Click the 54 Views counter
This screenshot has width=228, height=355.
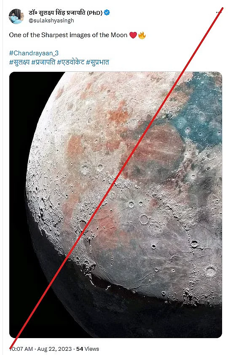coord(87,349)
